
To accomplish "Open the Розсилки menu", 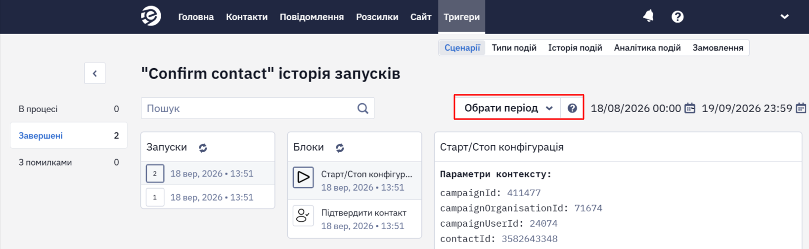I will (x=377, y=17).
